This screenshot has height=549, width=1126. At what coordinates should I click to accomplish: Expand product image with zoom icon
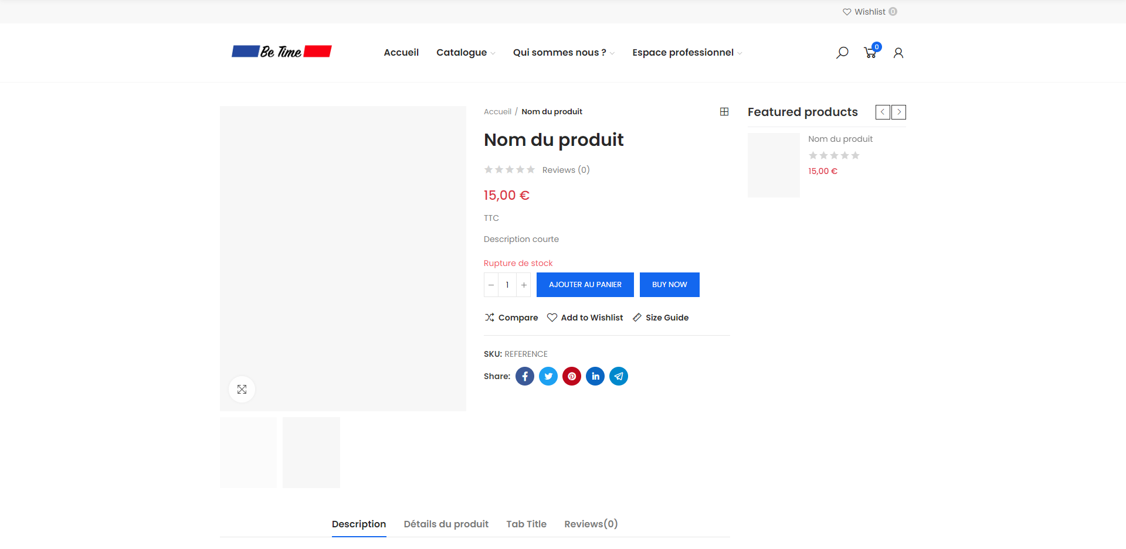click(242, 389)
